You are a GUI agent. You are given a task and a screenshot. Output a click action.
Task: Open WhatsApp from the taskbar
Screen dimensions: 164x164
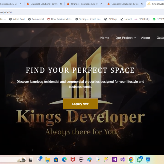139,159
